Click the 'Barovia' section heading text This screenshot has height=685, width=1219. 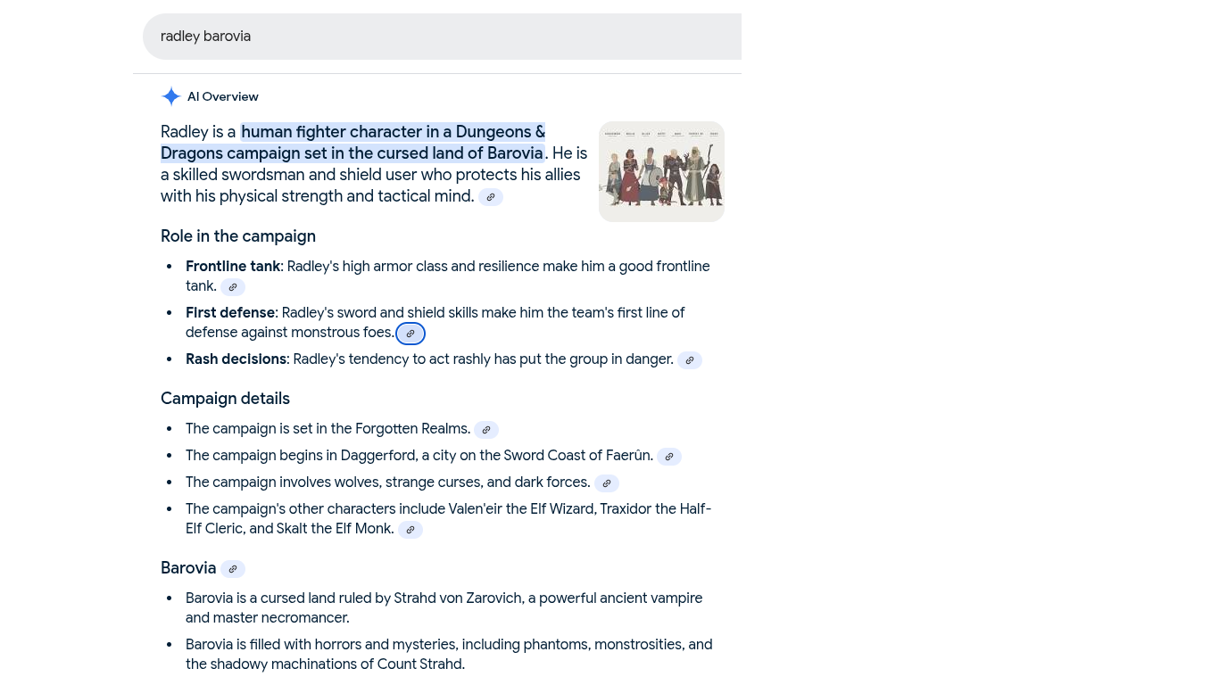(188, 568)
